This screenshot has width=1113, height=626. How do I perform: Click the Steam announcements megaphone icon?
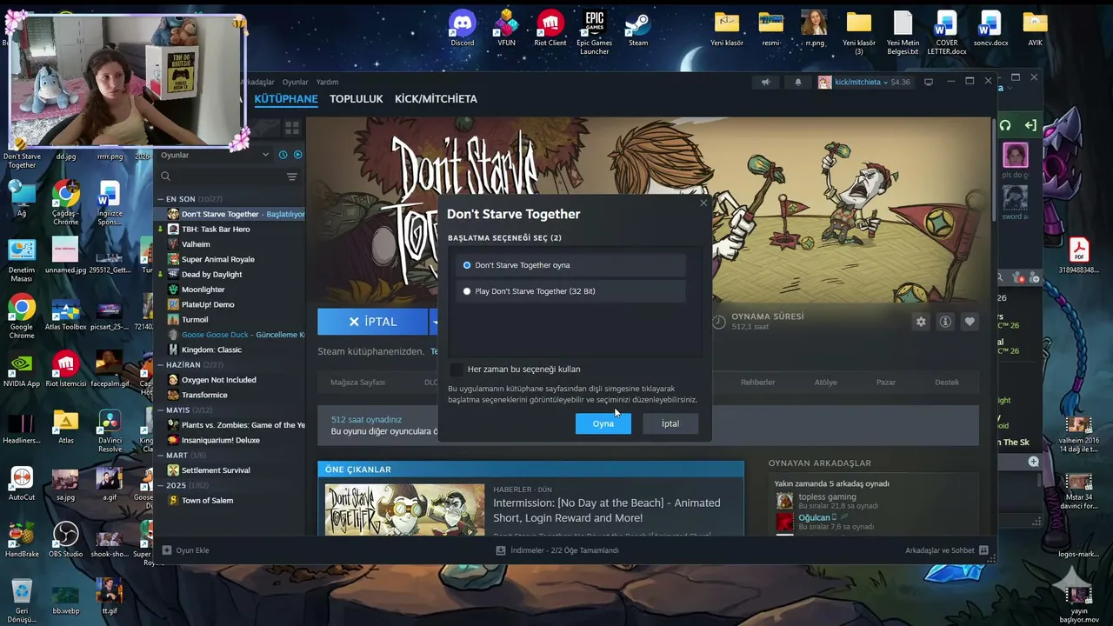766,82
